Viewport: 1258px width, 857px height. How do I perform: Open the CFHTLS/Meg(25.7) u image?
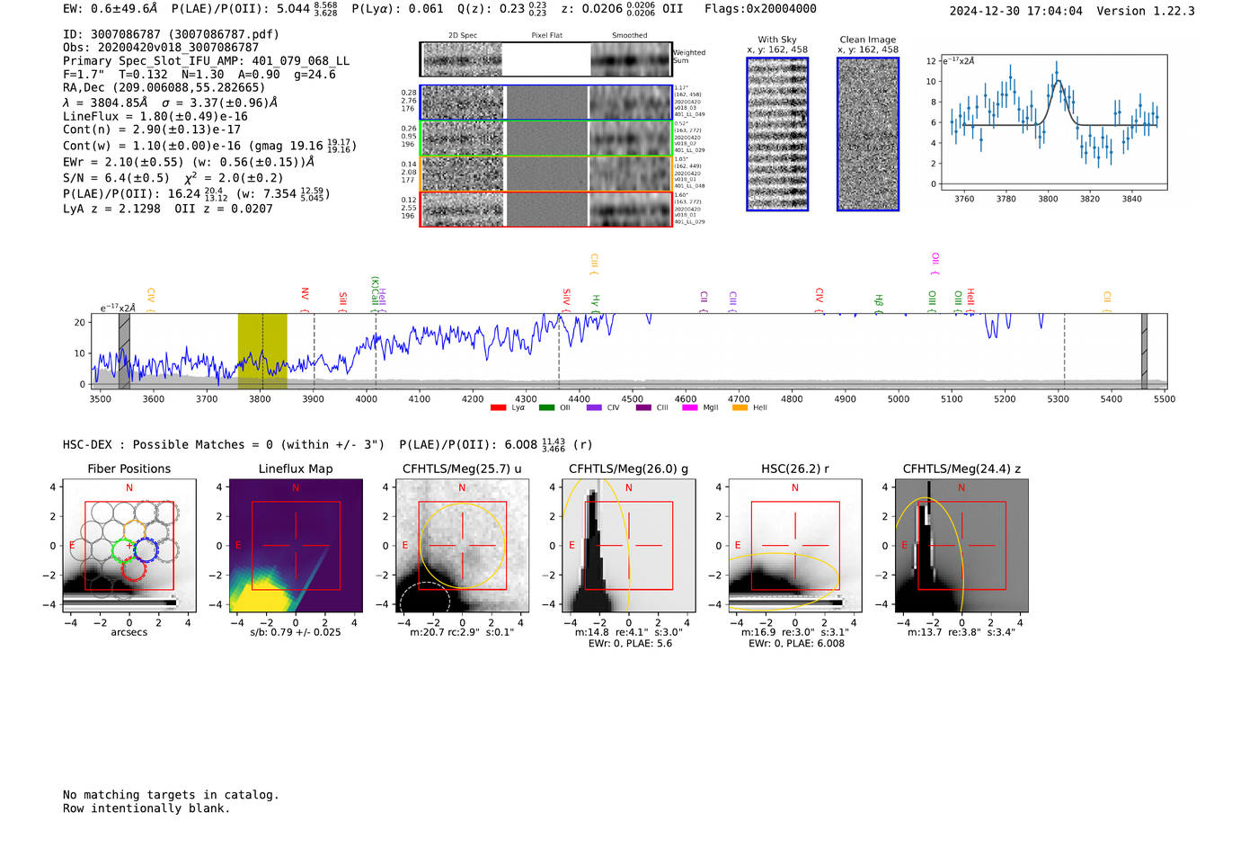pyautogui.click(x=462, y=546)
